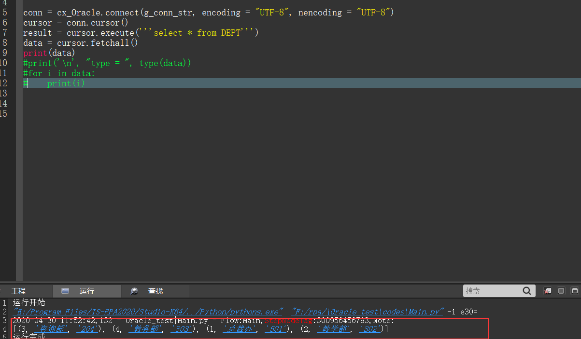Click the '总裁办' link in output
Image resolution: width=581 pixels, height=339 pixels.
[x=239, y=329]
